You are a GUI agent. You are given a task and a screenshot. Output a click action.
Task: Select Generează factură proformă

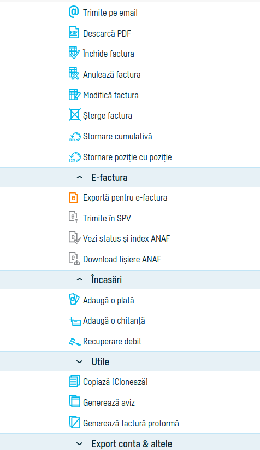tap(131, 423)
